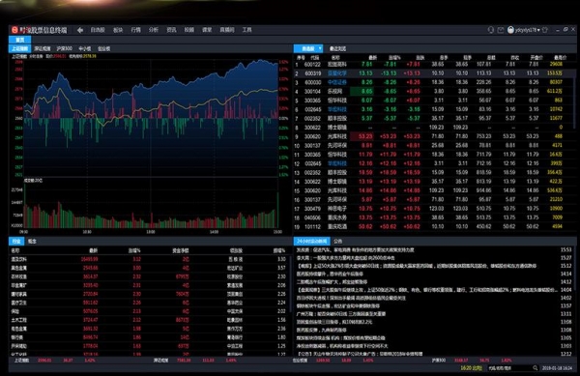
Task: Click the red app logo icon
Action: click(x=14, y=30)
